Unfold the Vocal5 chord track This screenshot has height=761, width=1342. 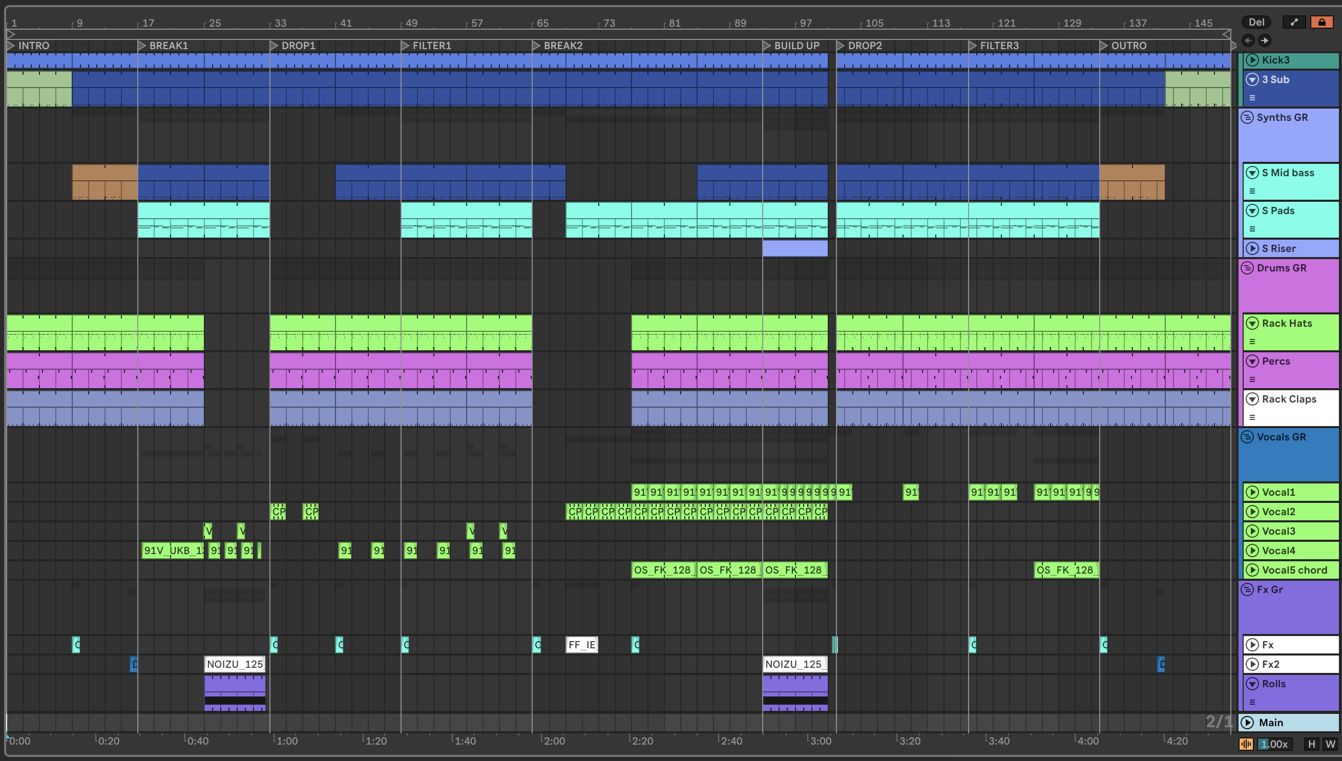coord(1252,570)
